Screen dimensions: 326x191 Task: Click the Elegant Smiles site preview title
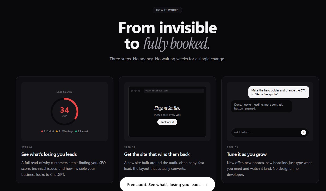167,108
